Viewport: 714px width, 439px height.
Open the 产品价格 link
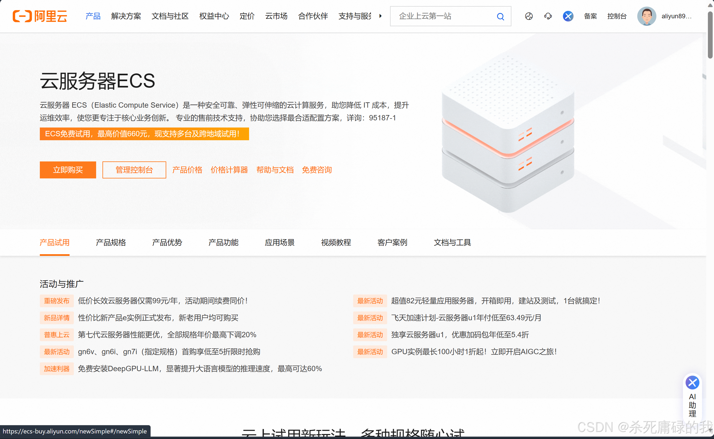[x=187, y=170]
